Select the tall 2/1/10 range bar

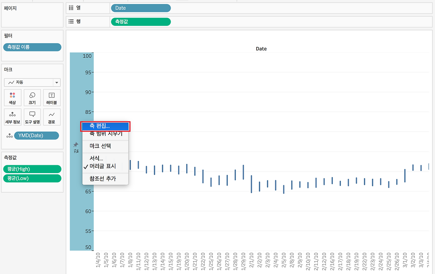coord(251,184)
